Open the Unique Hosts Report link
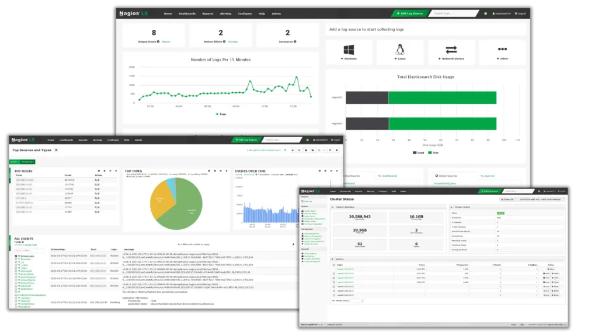This screenshot has height=336, width=598. (166, 41)
